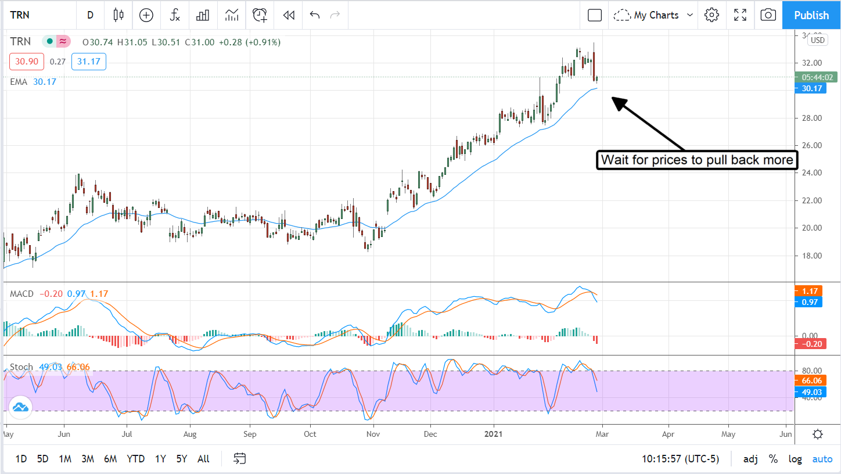This screenshot has height=474, width=841.
Task: Start bar replay using the rewind icon
Action: pos(288,15)
